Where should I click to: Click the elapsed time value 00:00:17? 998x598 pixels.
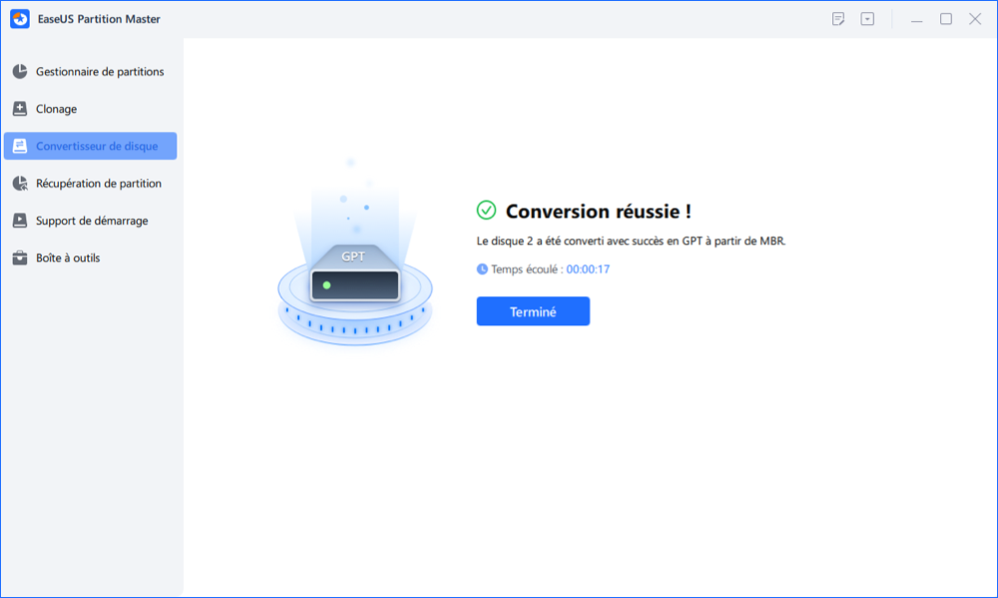coord(588,269)
